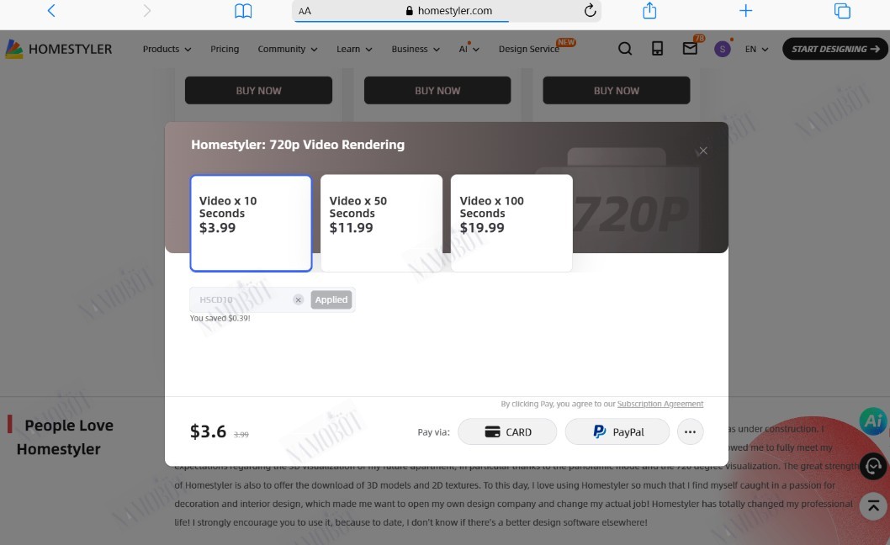Go forward using Safari forward arrow
This screenshot has height=545, width=890.
coord(147,10)
